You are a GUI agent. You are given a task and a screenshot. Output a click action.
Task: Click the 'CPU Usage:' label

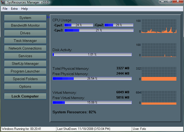[x=62, y=20]
